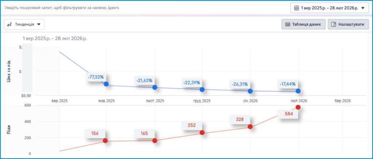Click the red leads point labeled 584
Viewport: 373px width, 159px height.
click(x=298, y=107)
